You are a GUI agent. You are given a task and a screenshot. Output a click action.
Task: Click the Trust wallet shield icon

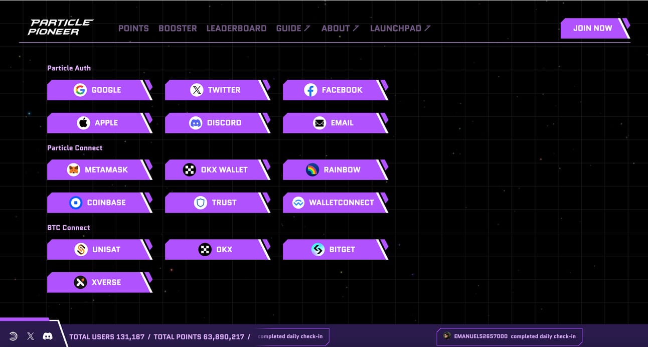click(201, 203)
